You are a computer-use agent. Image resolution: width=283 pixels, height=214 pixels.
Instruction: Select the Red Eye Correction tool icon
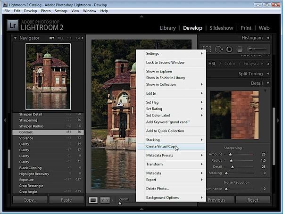coord(229,49)
